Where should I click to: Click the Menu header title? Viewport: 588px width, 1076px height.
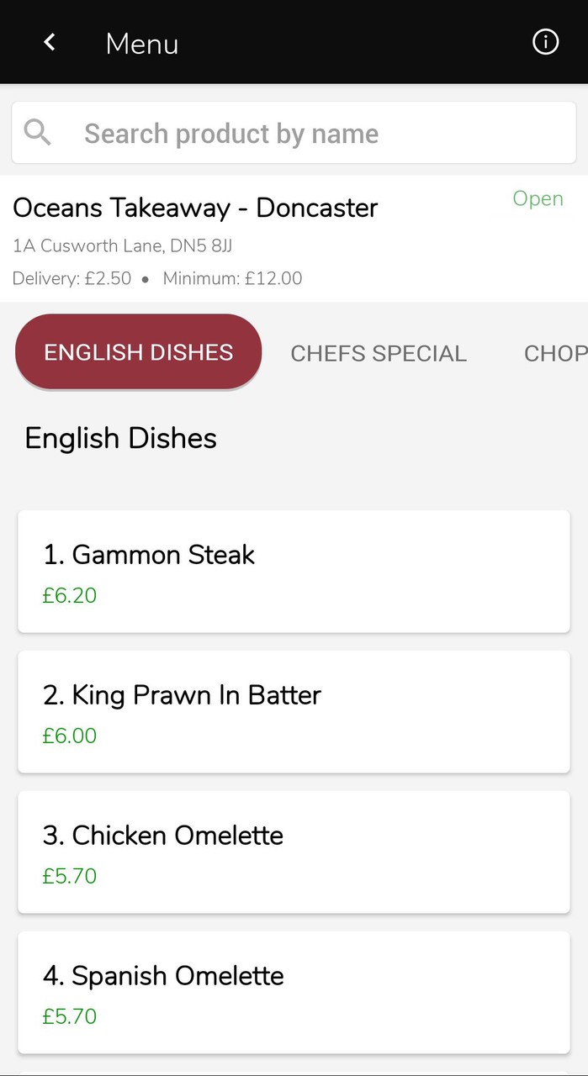(142, 44)
